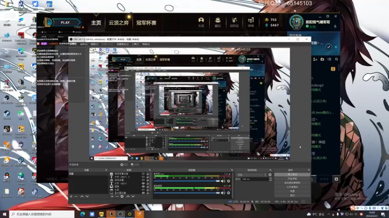The image size is (389, 218).
Task: Mute the desktop audio mixer channel
Action: 223,193
